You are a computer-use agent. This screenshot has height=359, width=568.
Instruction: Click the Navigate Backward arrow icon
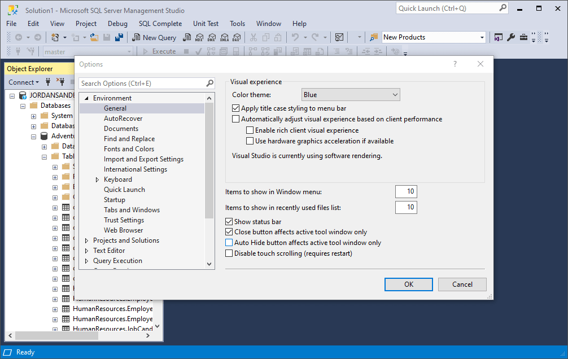tap(19, 37)
